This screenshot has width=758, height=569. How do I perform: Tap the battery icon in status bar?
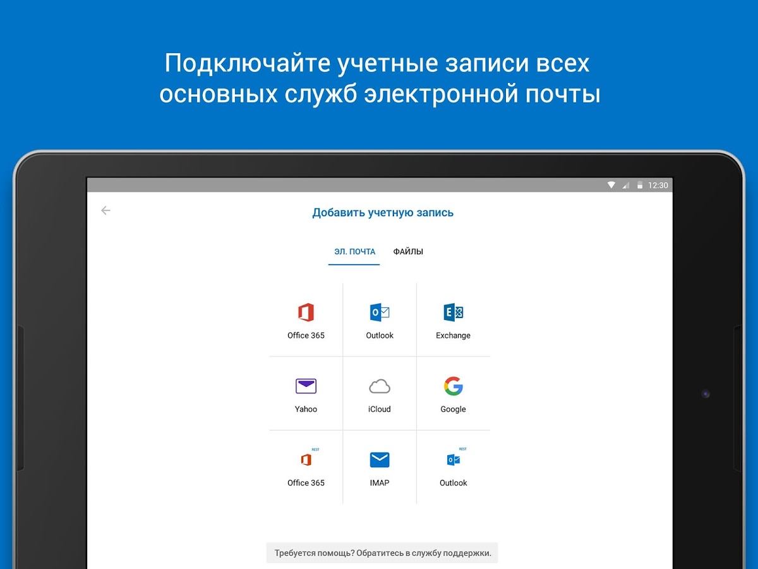tap(640, 185)
